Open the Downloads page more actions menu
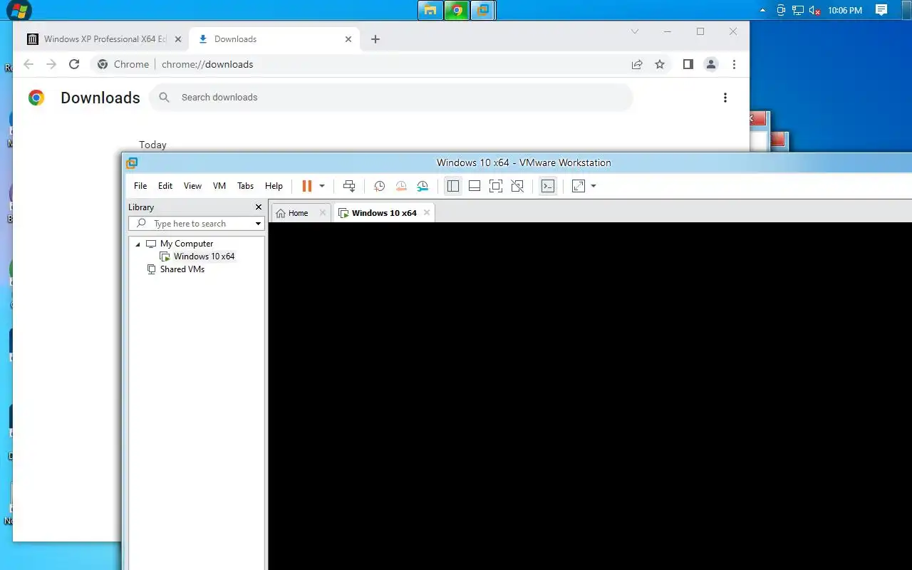Image resolution: width=912 pixels, height=570 pixels. (725, 98)
